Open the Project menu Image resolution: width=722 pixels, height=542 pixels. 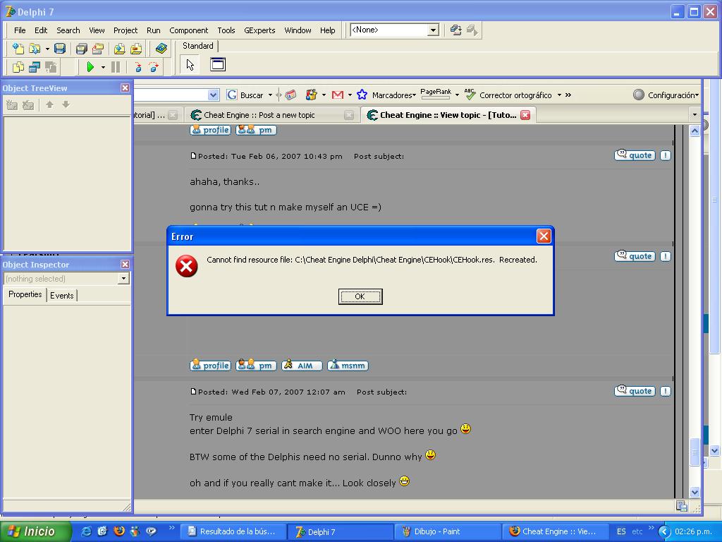click(x=126, y=30)
